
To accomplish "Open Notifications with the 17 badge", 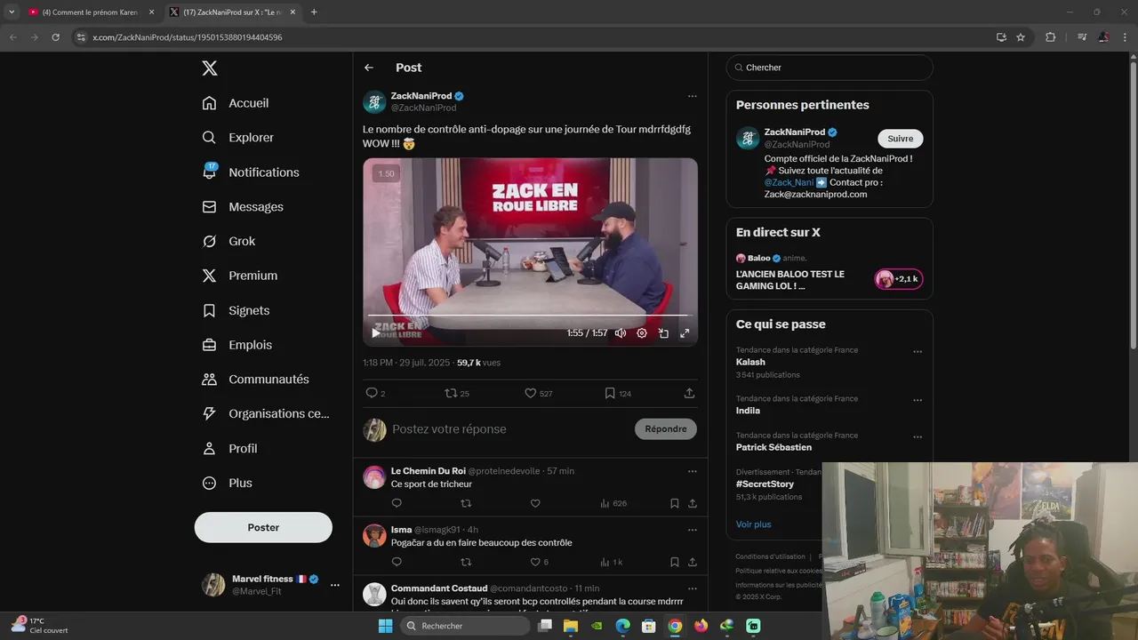I will point(251,172).
